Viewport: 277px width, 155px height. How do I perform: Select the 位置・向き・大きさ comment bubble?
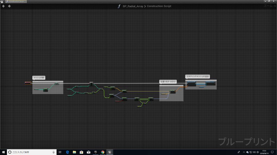coord(168,82)
